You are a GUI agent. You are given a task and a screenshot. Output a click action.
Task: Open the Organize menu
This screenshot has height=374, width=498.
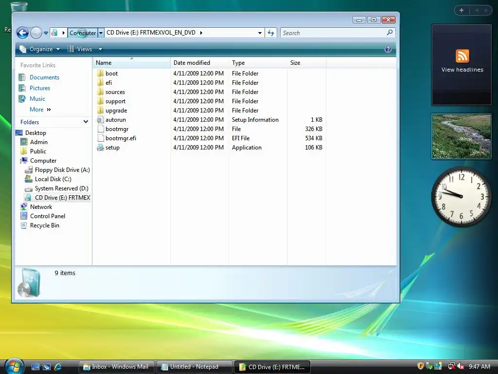pos(40,49)
